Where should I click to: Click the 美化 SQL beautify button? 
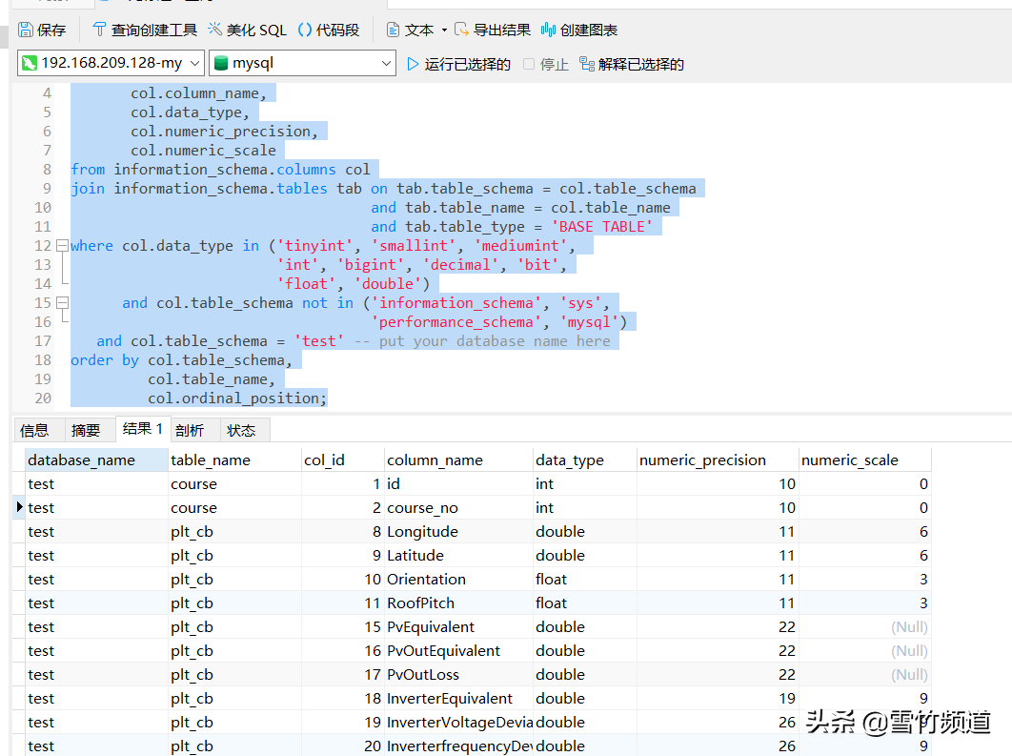(248, 30)
